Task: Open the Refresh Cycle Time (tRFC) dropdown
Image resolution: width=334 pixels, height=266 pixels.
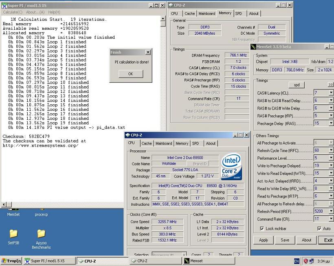Action: click(x=331, y=150)
